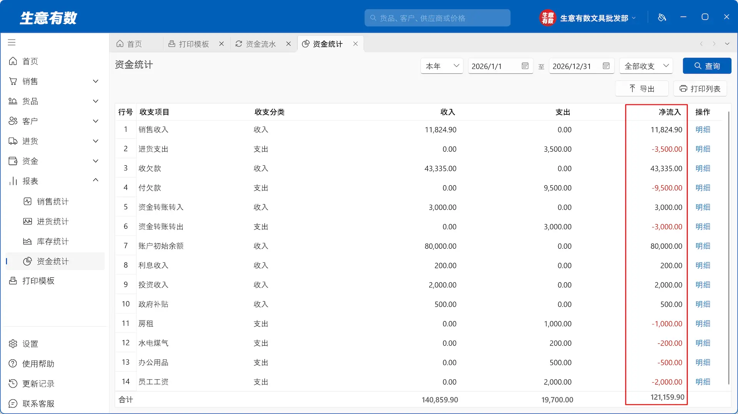Sort by 收入 column header
Screen dimensions: 738x414
[x=448, y=112]
